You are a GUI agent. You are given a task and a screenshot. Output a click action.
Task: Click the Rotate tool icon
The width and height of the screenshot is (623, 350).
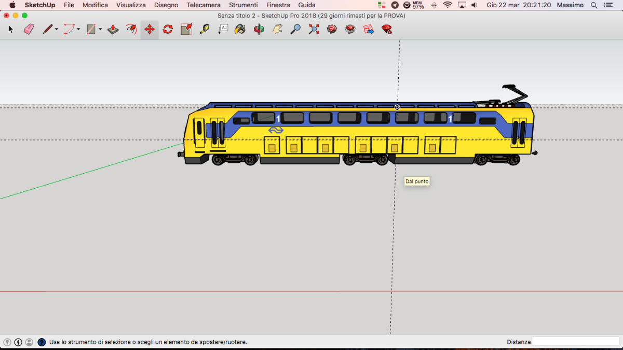pos(168,30)
